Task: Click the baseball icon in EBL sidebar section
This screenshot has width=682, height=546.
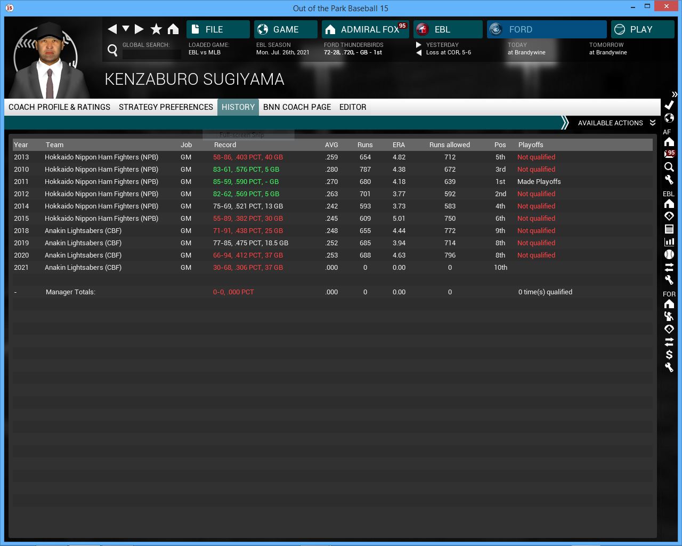Action: pos(669,254)
